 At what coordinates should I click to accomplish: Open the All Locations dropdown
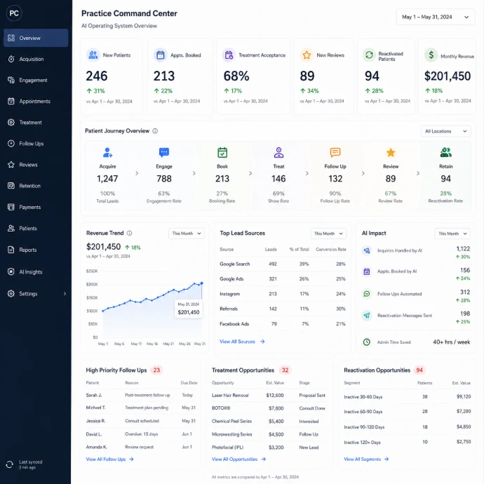coord(445,131)
